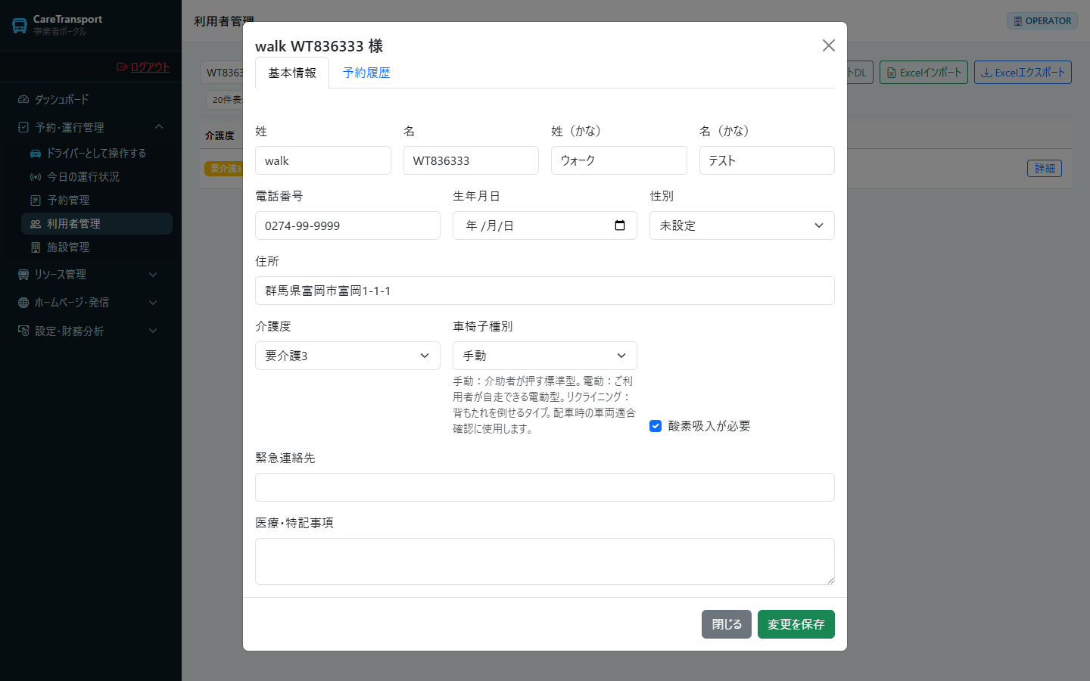Open 今日の運行状況 in the sidebar

tap(97, 176)
